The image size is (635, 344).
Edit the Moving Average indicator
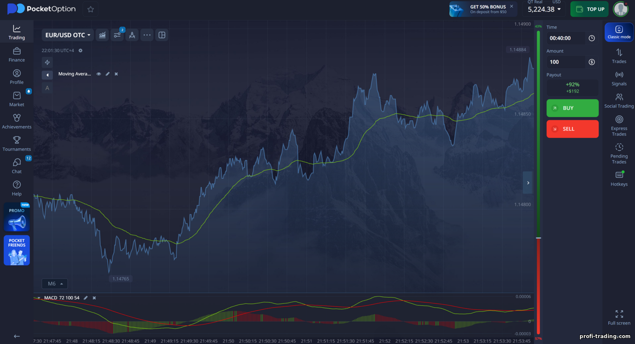108,74
